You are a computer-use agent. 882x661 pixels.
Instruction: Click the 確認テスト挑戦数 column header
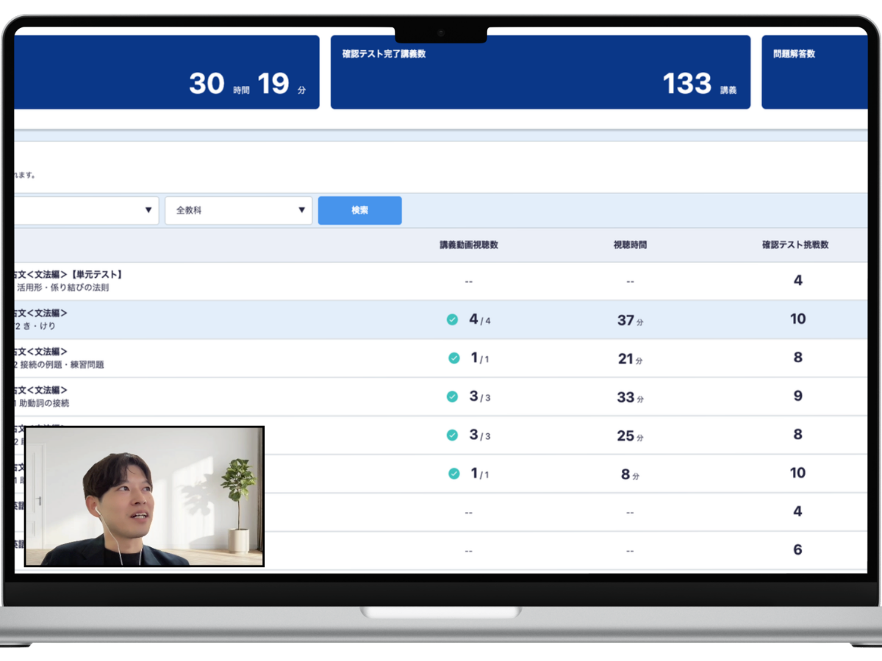795,245
